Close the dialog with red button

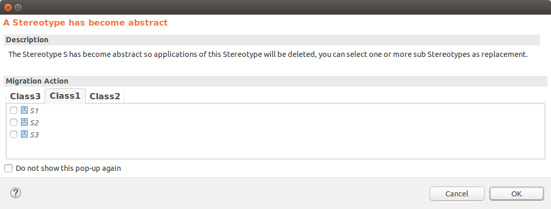8,7
